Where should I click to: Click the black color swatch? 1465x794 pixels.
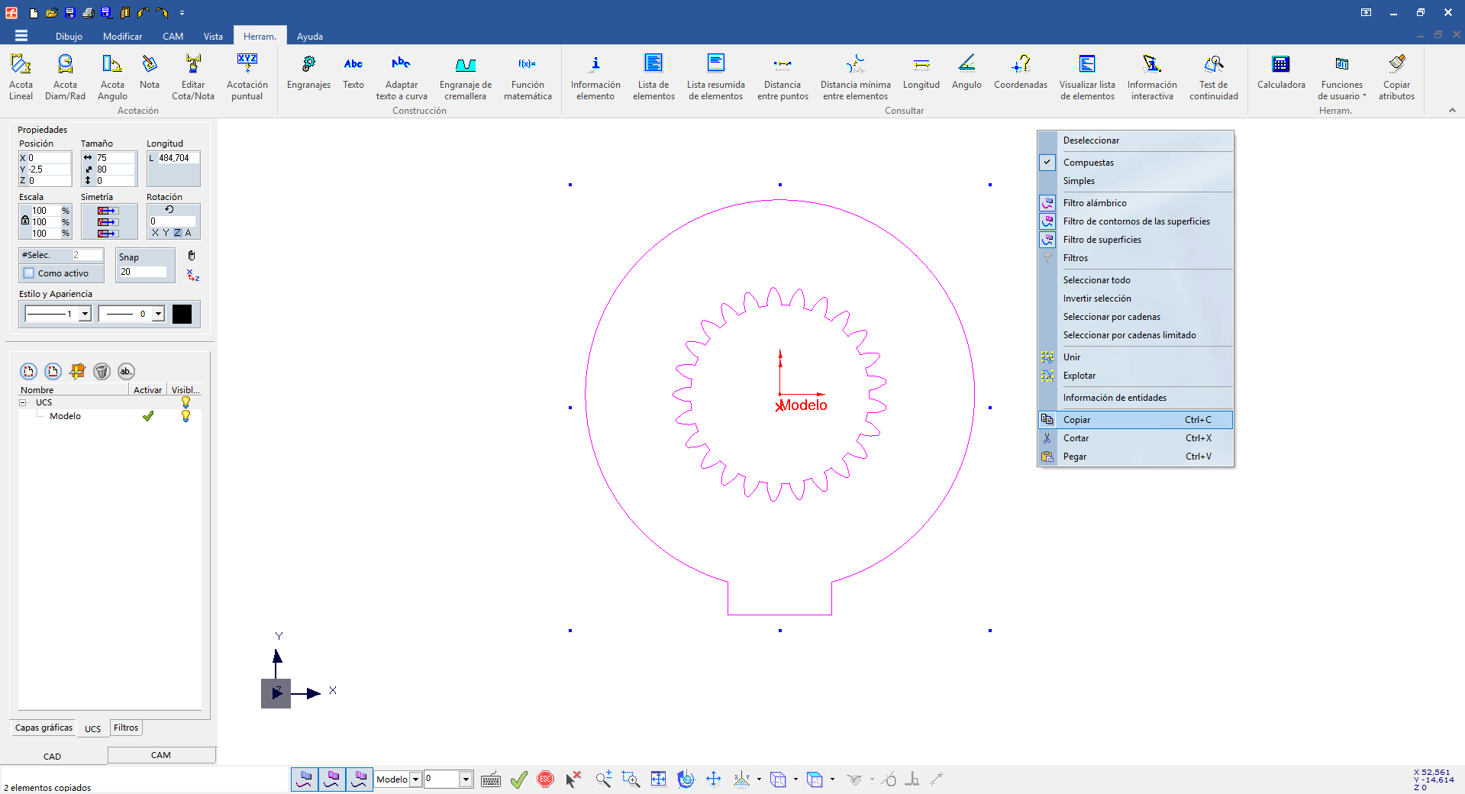(182, 314)
